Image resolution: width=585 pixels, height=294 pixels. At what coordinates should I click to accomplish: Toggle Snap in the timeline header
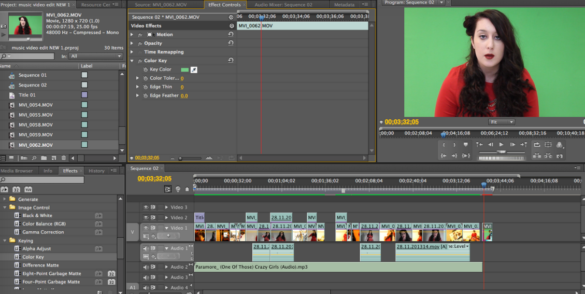tap(168, 189)
